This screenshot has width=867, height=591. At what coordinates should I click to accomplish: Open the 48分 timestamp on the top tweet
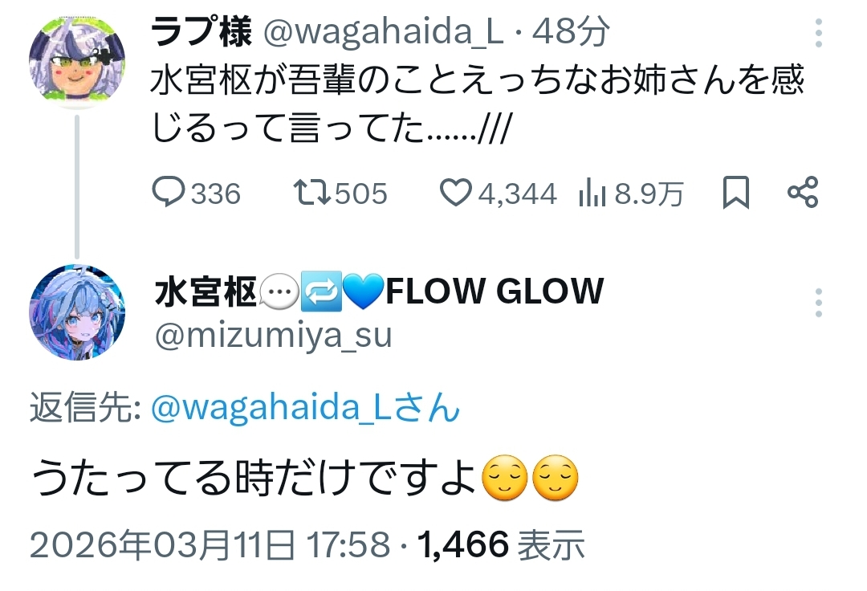point(571,31)
